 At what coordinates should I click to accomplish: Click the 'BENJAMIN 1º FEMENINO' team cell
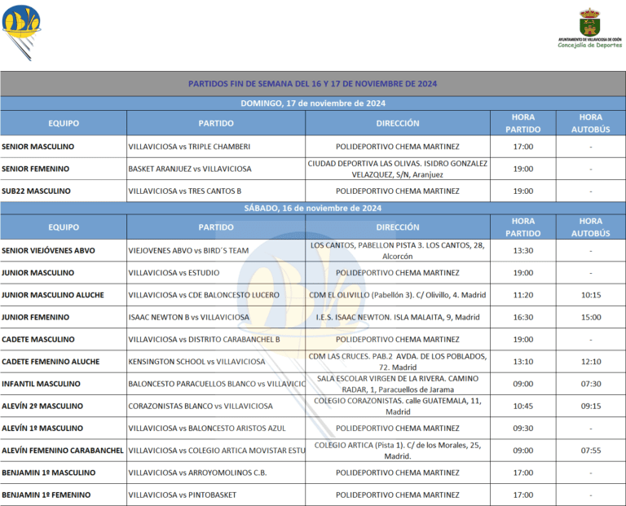click(x=63, y=495)
